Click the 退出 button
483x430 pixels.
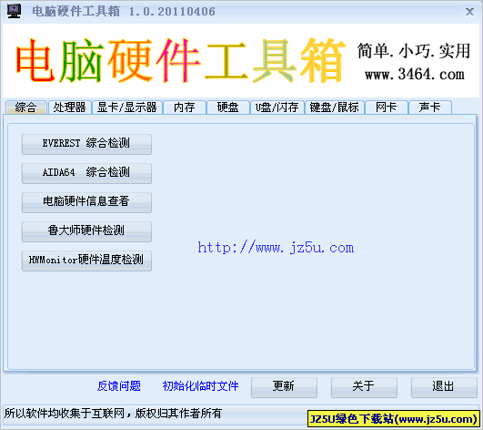444,387
